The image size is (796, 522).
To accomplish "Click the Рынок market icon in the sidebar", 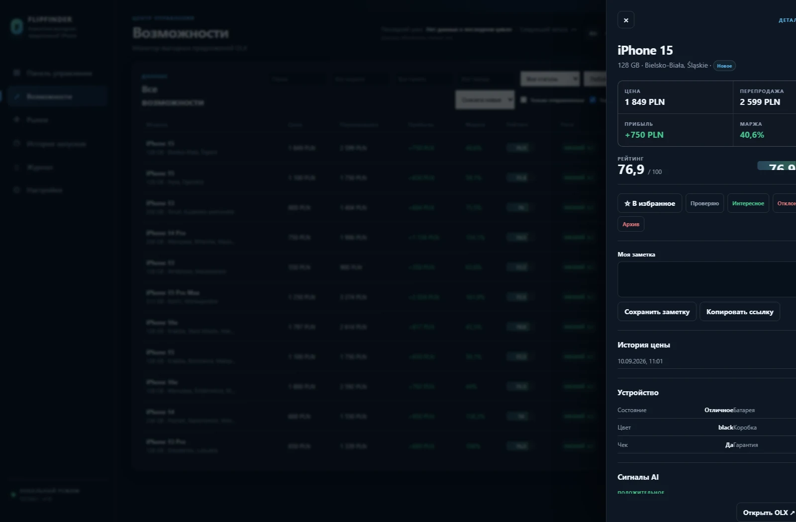I will click(16, 120).
